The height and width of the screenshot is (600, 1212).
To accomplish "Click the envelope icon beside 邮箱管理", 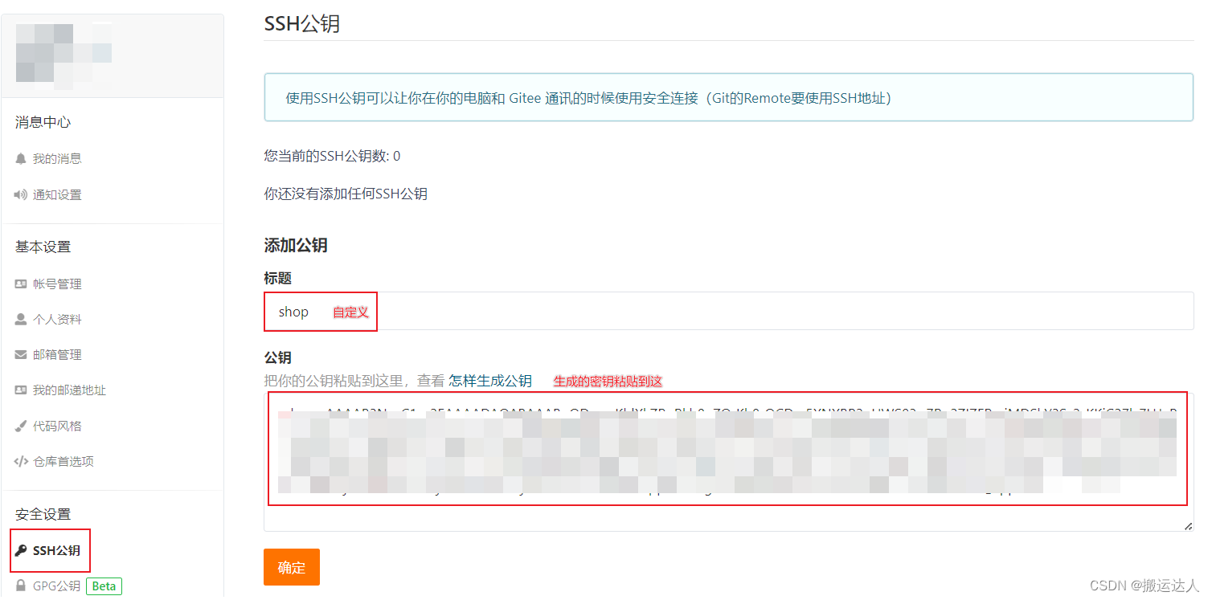I will 21,355.
